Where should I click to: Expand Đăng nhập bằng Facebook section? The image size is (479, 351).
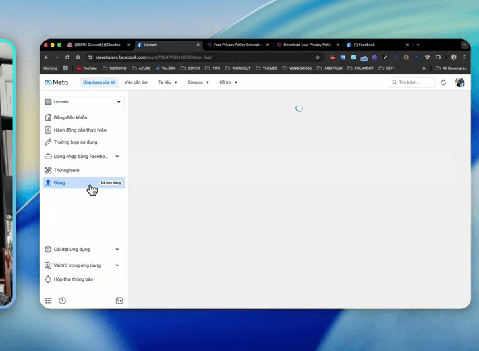coord(83,156)
